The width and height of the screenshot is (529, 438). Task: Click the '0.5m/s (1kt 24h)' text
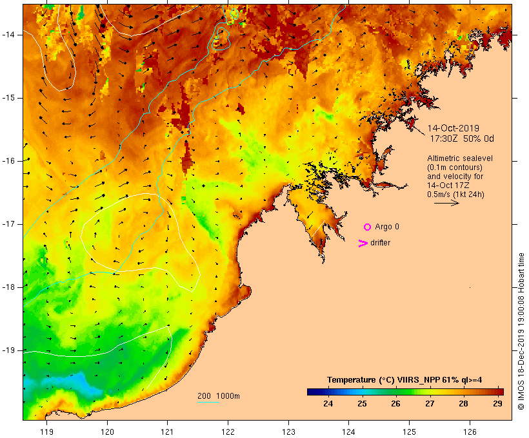click(x=455, y=195)
